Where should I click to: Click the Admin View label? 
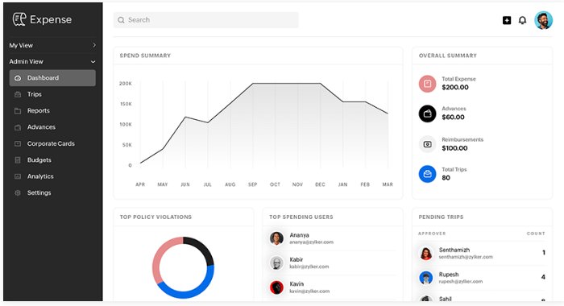point(27,61)
